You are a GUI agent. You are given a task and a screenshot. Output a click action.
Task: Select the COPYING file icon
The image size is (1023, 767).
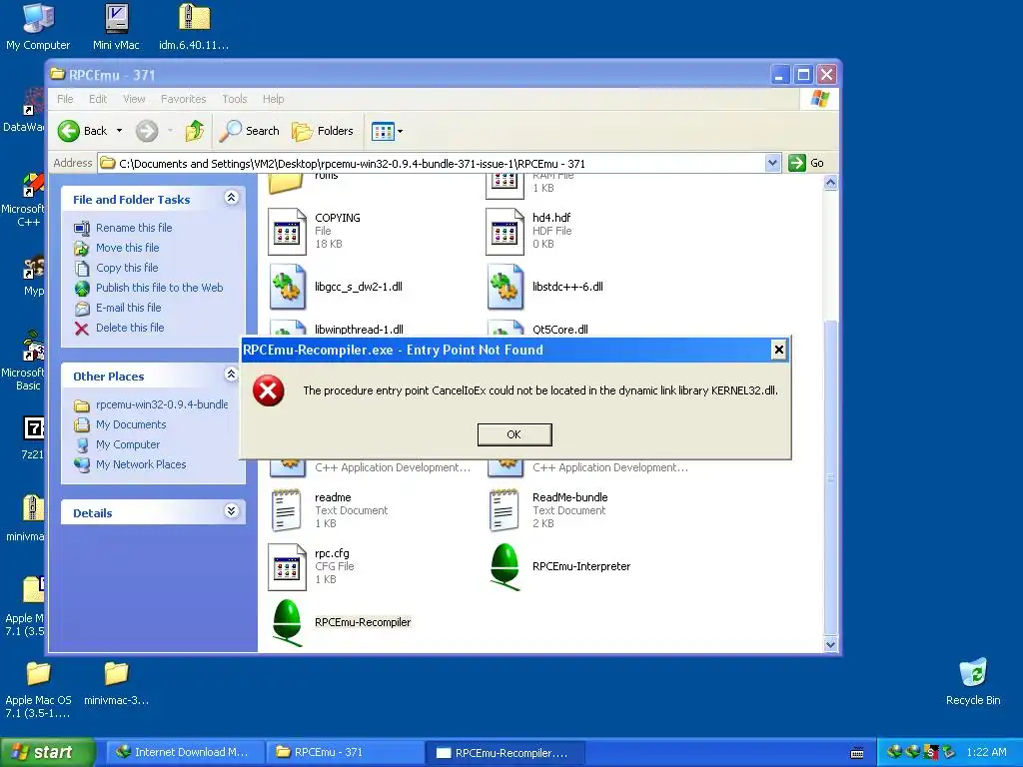click(x=287, y=232)
